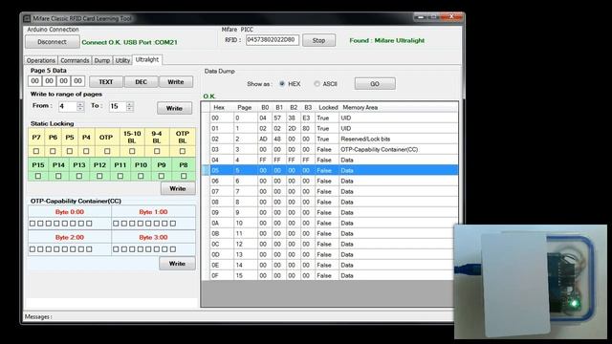Enable the 15-10 BL checkbox
The height and width of the screenshot is (344, 612).
(x=132, y=151)
